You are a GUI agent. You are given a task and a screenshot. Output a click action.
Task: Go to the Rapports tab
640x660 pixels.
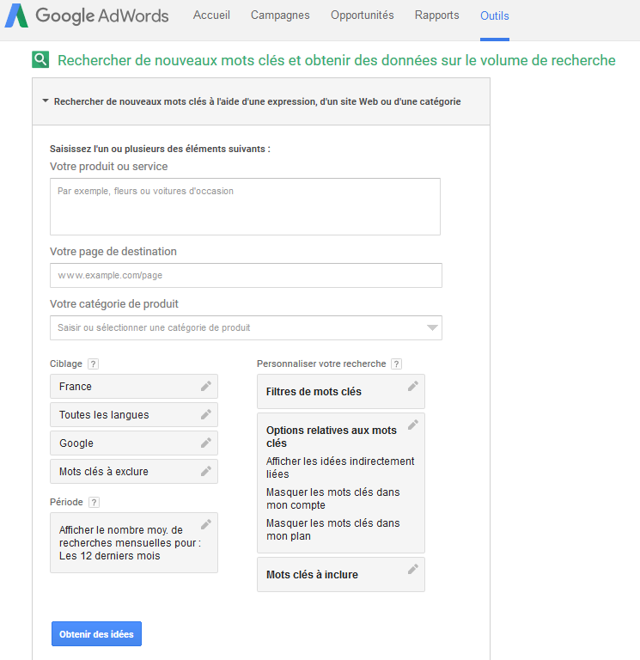click(x=436, y=15)
